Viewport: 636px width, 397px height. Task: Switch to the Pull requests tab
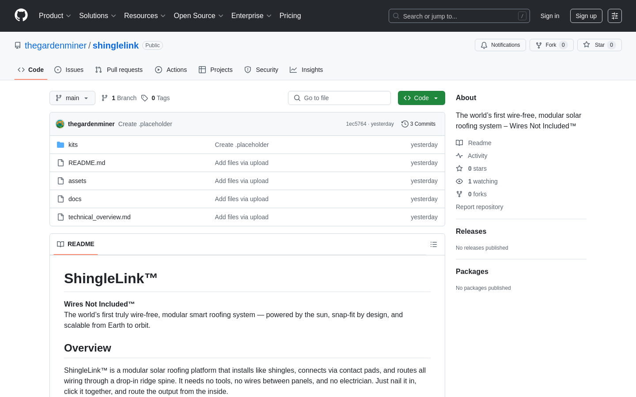[119, 70]
